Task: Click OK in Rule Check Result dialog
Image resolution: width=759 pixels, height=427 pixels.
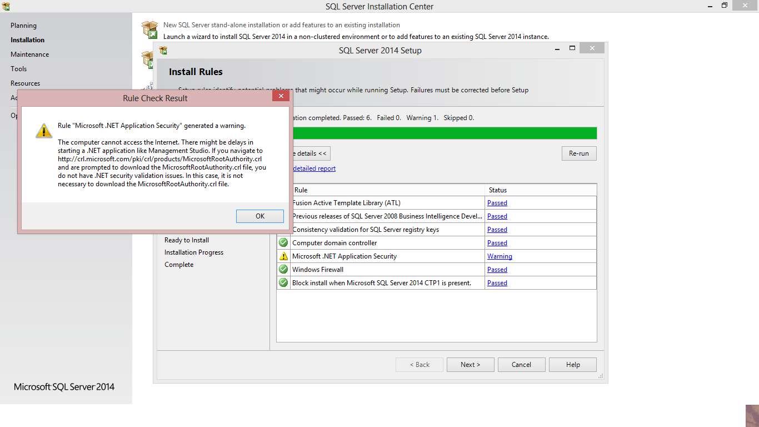Action: point(260,216)
